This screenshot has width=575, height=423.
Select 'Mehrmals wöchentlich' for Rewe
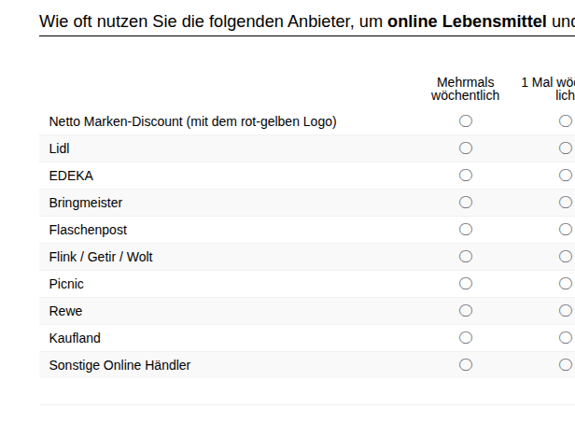(x=466, y=311)
